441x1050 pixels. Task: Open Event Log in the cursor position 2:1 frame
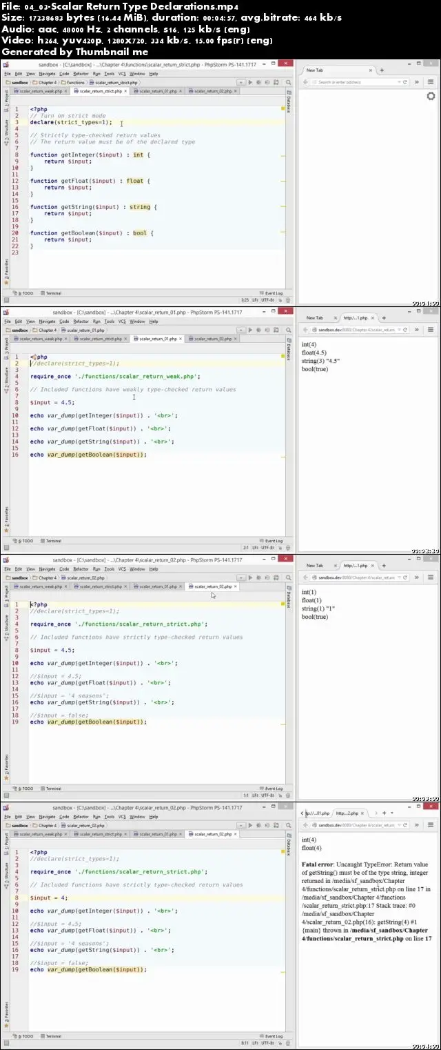pyautogui.click(x=271, y=541)
